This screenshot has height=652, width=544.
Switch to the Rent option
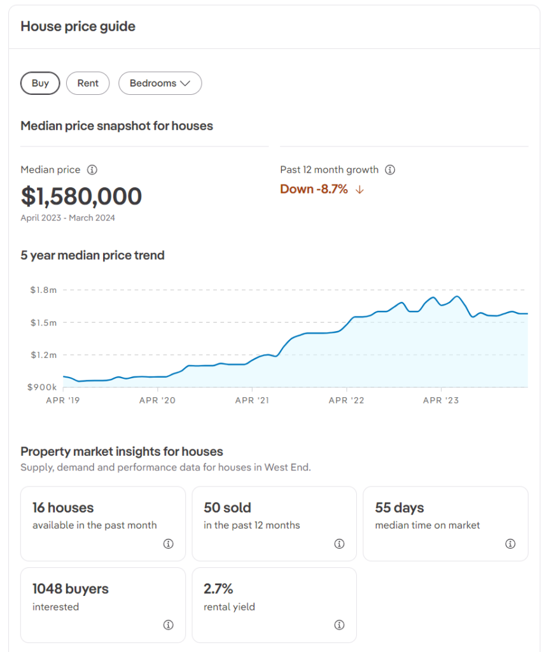(x=88, y=83)
